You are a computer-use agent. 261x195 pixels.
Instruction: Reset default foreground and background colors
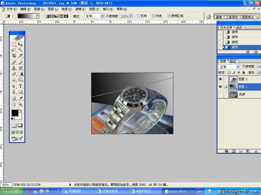[12, 118]
